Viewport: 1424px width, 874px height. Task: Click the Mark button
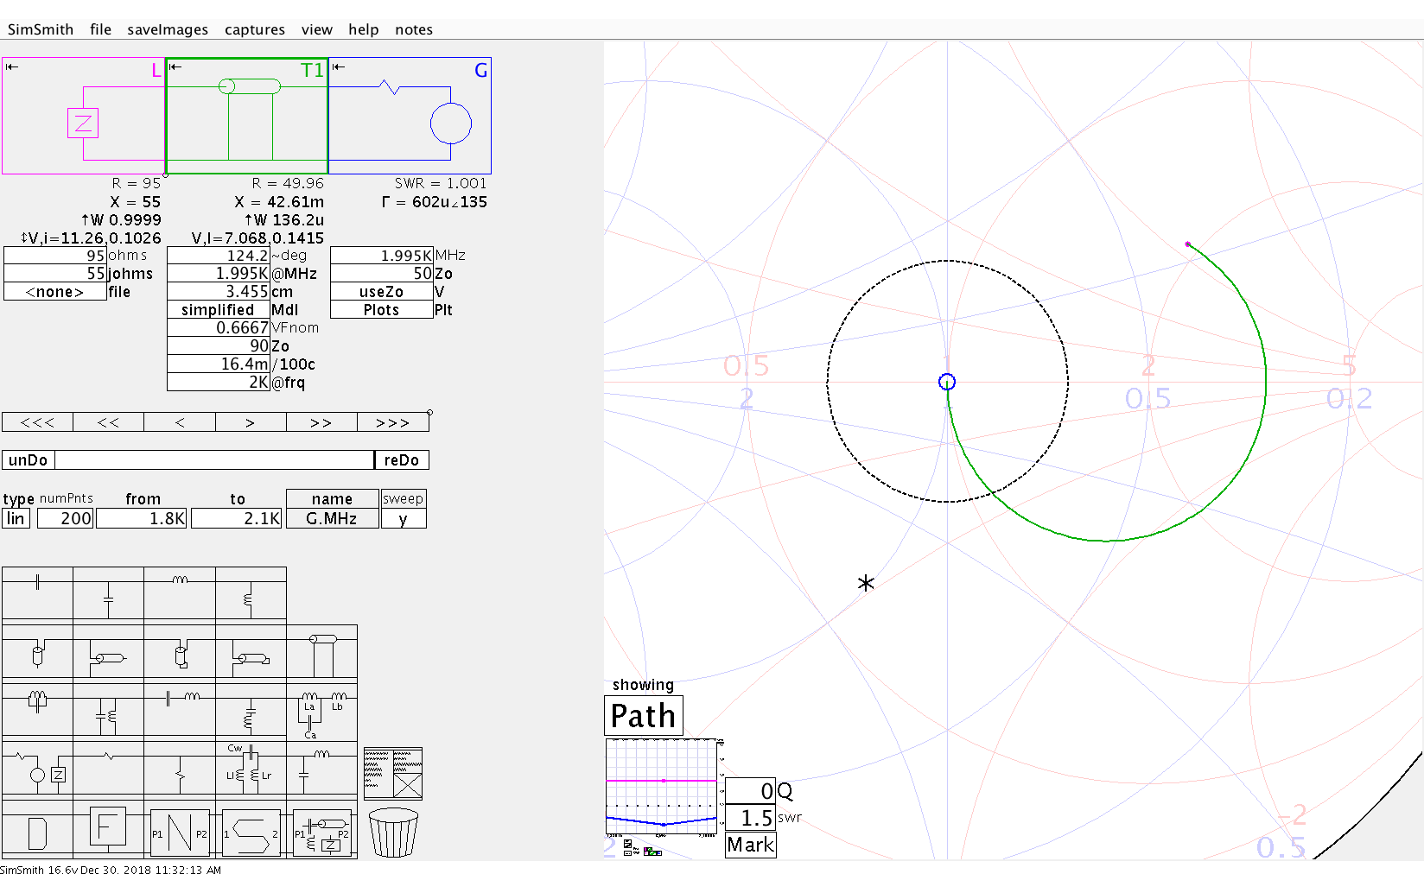point(751,845)
